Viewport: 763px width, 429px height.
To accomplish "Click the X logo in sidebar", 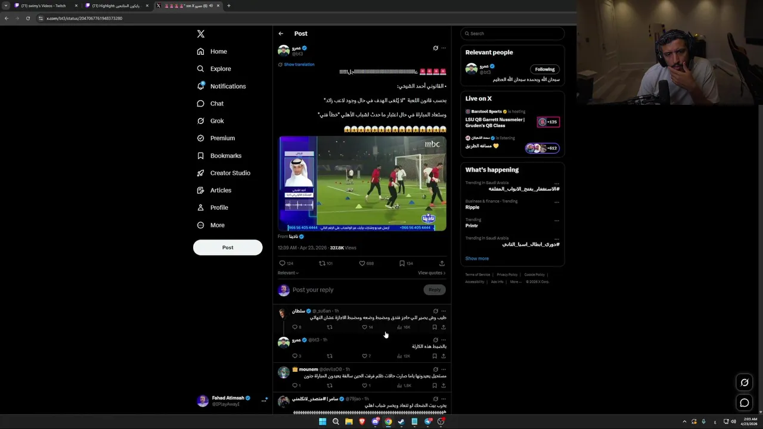I will coord(201,34).
